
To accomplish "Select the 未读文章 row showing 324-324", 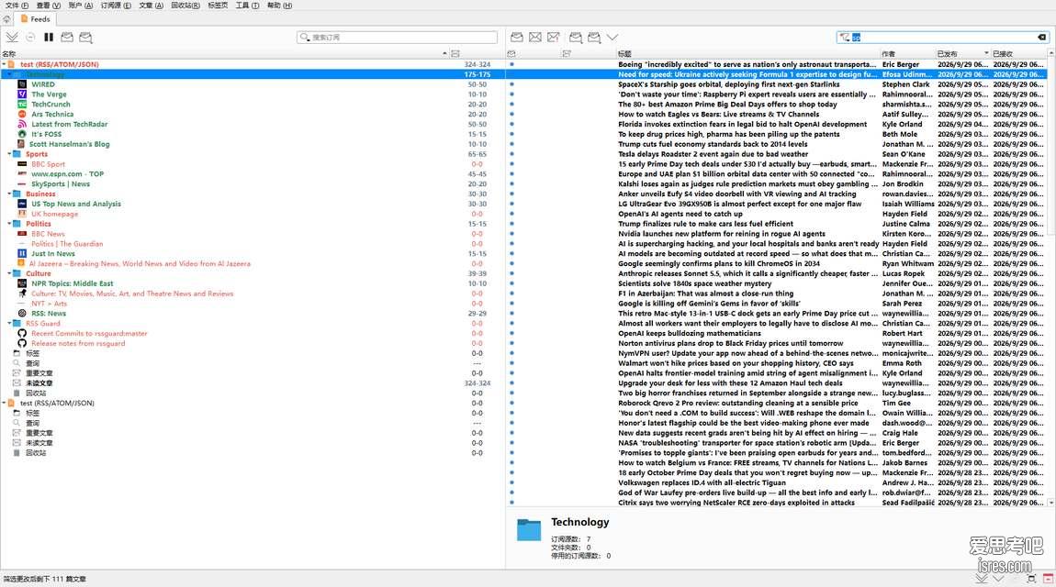I will pyautogui.click(x=253, y=382).
